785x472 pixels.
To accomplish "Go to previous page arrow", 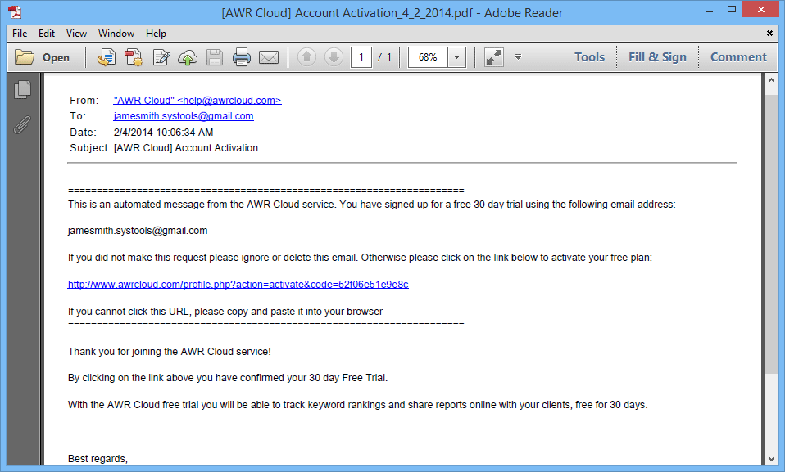I will pos(307,57).
